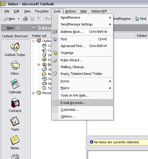
Task: Open the Adobe PDF menu
Action: click(x=99, y=11)
